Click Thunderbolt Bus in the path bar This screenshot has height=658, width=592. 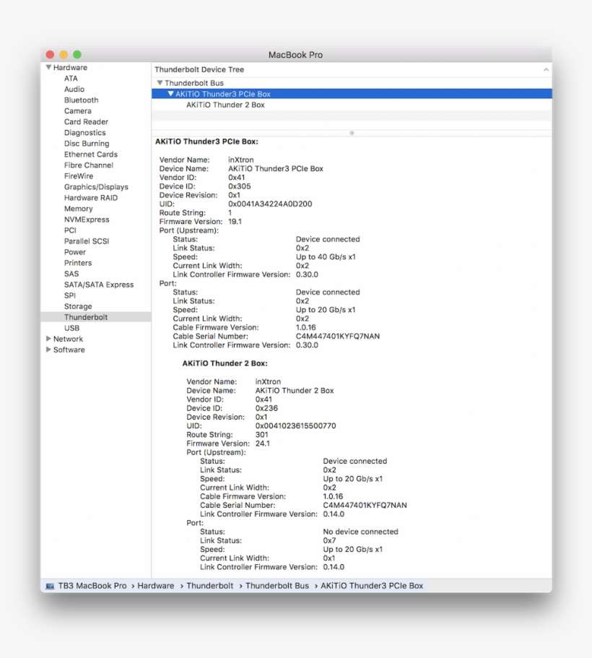pyautogui.click(x=277, y=586)
